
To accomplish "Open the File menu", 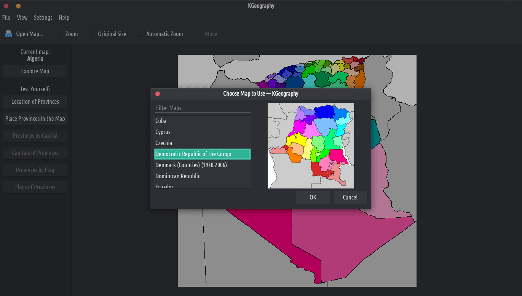I will click(x=6, y=18).
